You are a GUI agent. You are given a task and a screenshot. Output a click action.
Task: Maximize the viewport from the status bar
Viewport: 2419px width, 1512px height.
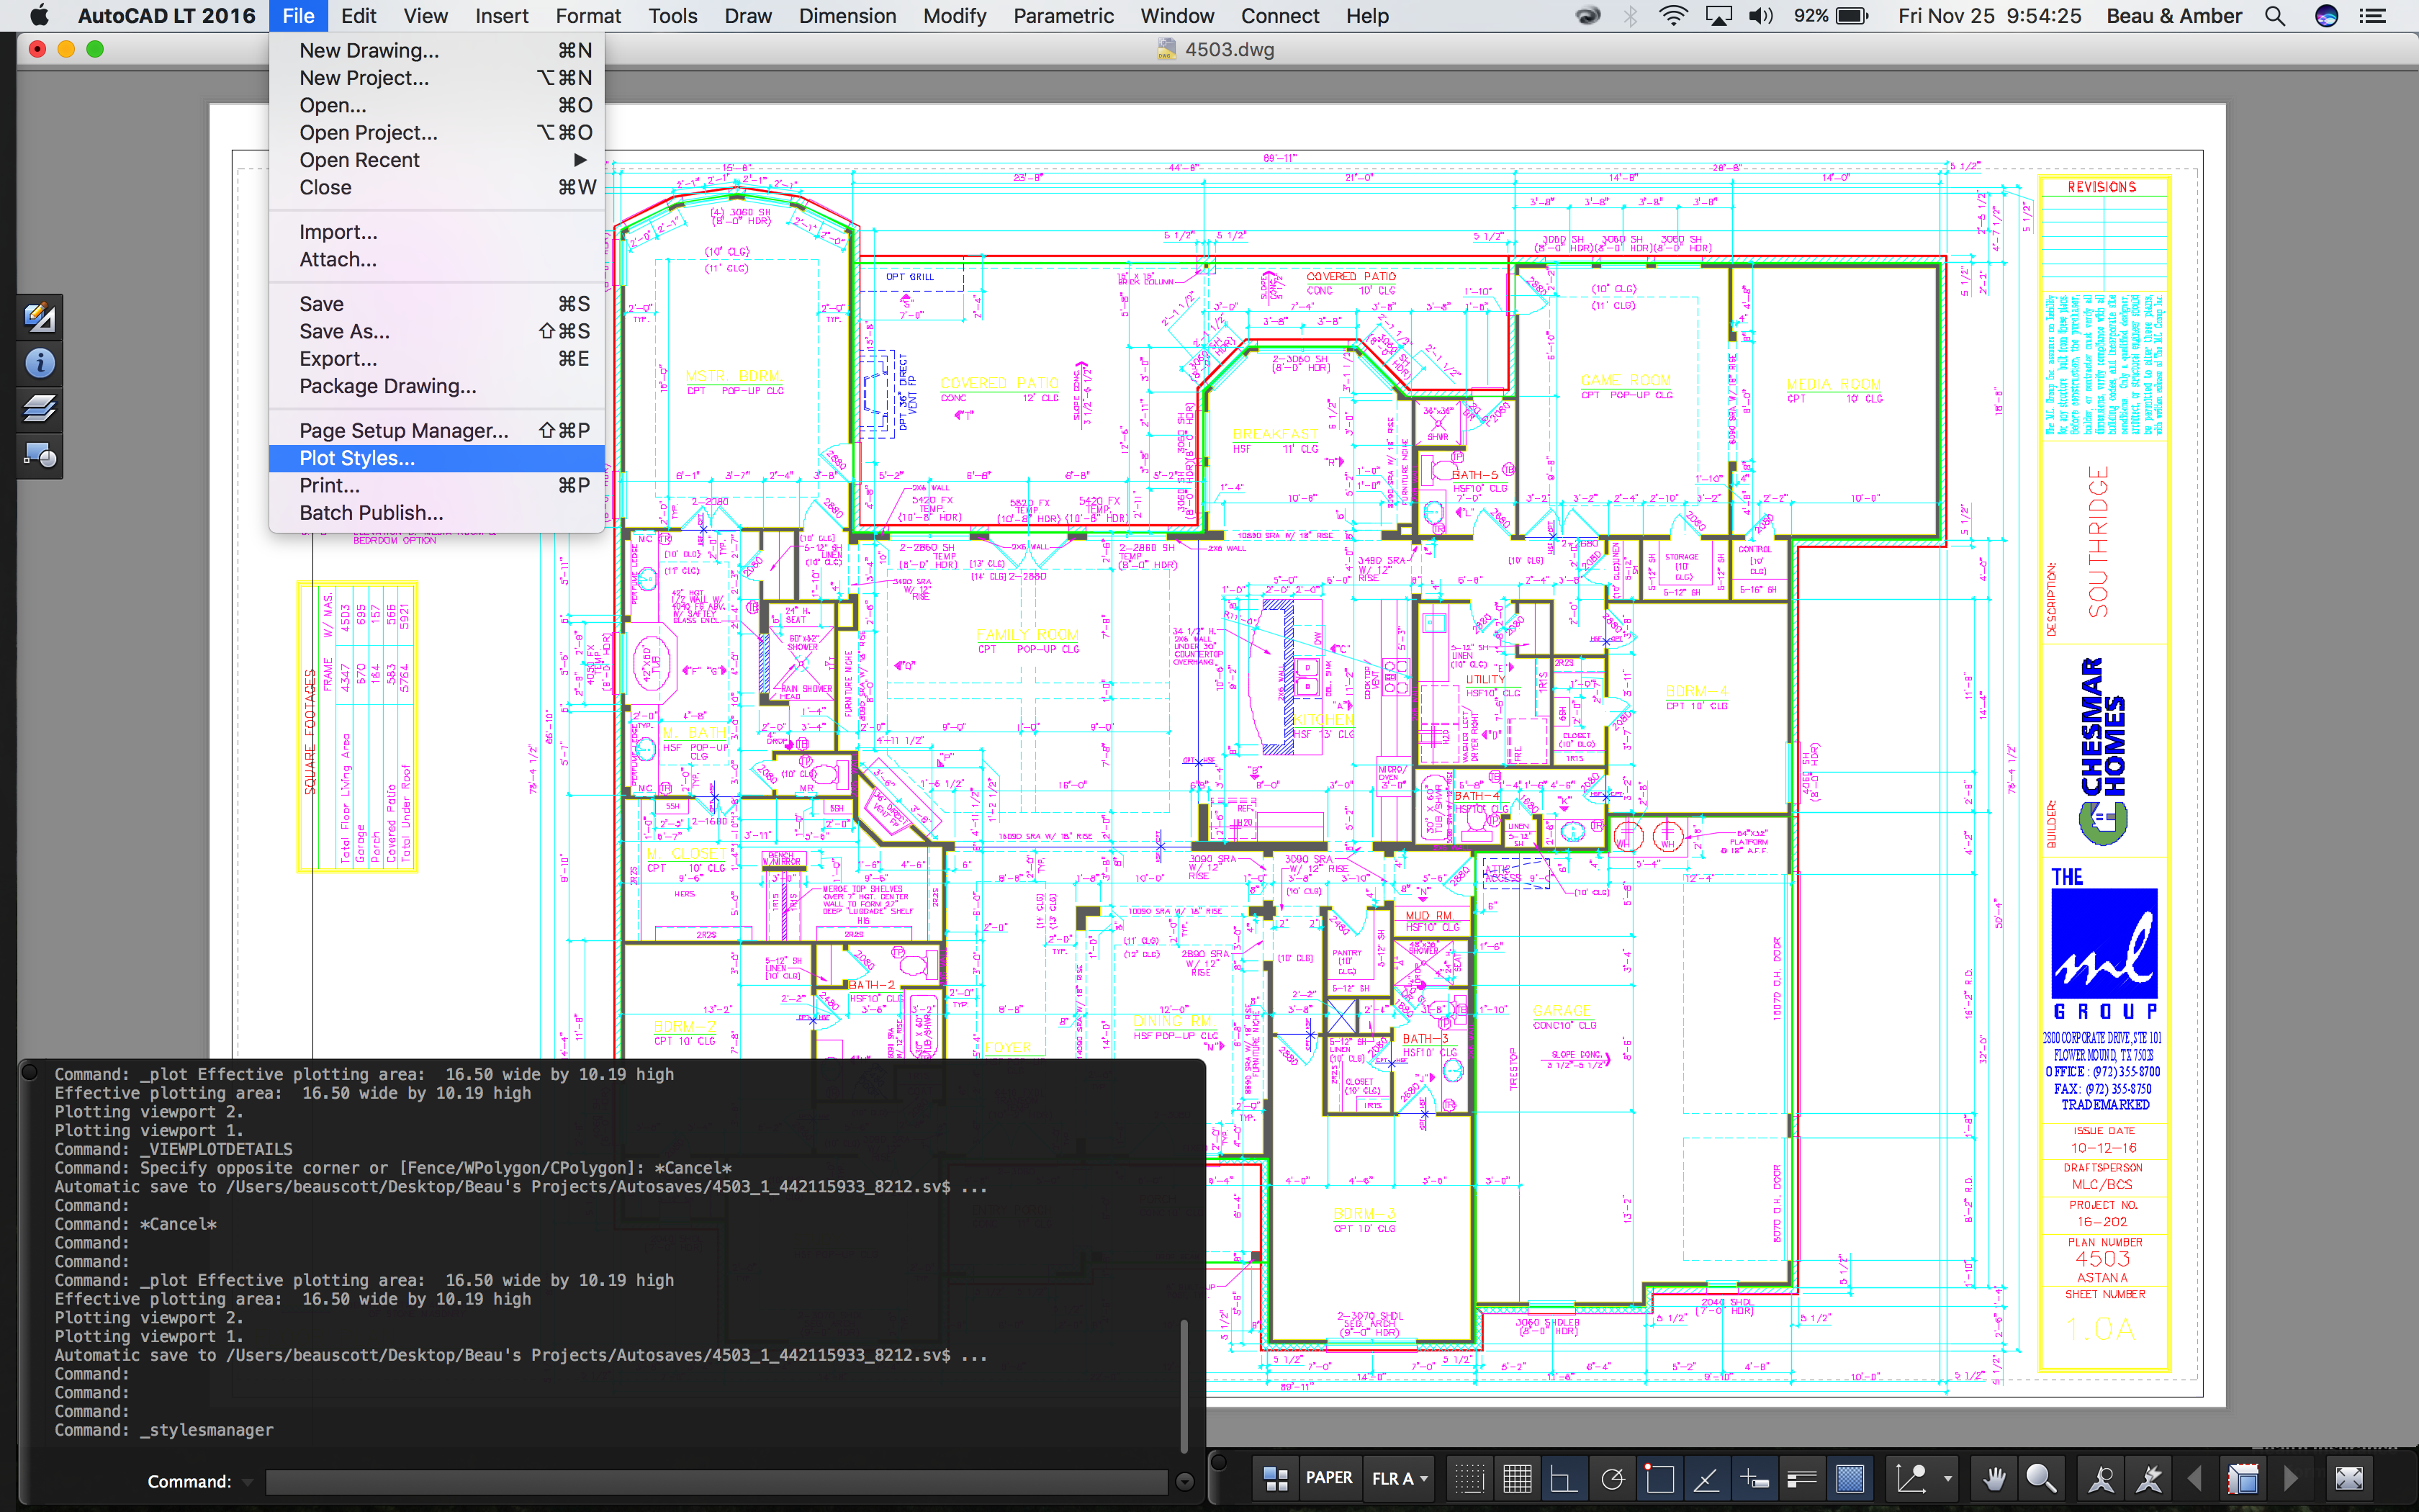click(x=2245, y=1478)
